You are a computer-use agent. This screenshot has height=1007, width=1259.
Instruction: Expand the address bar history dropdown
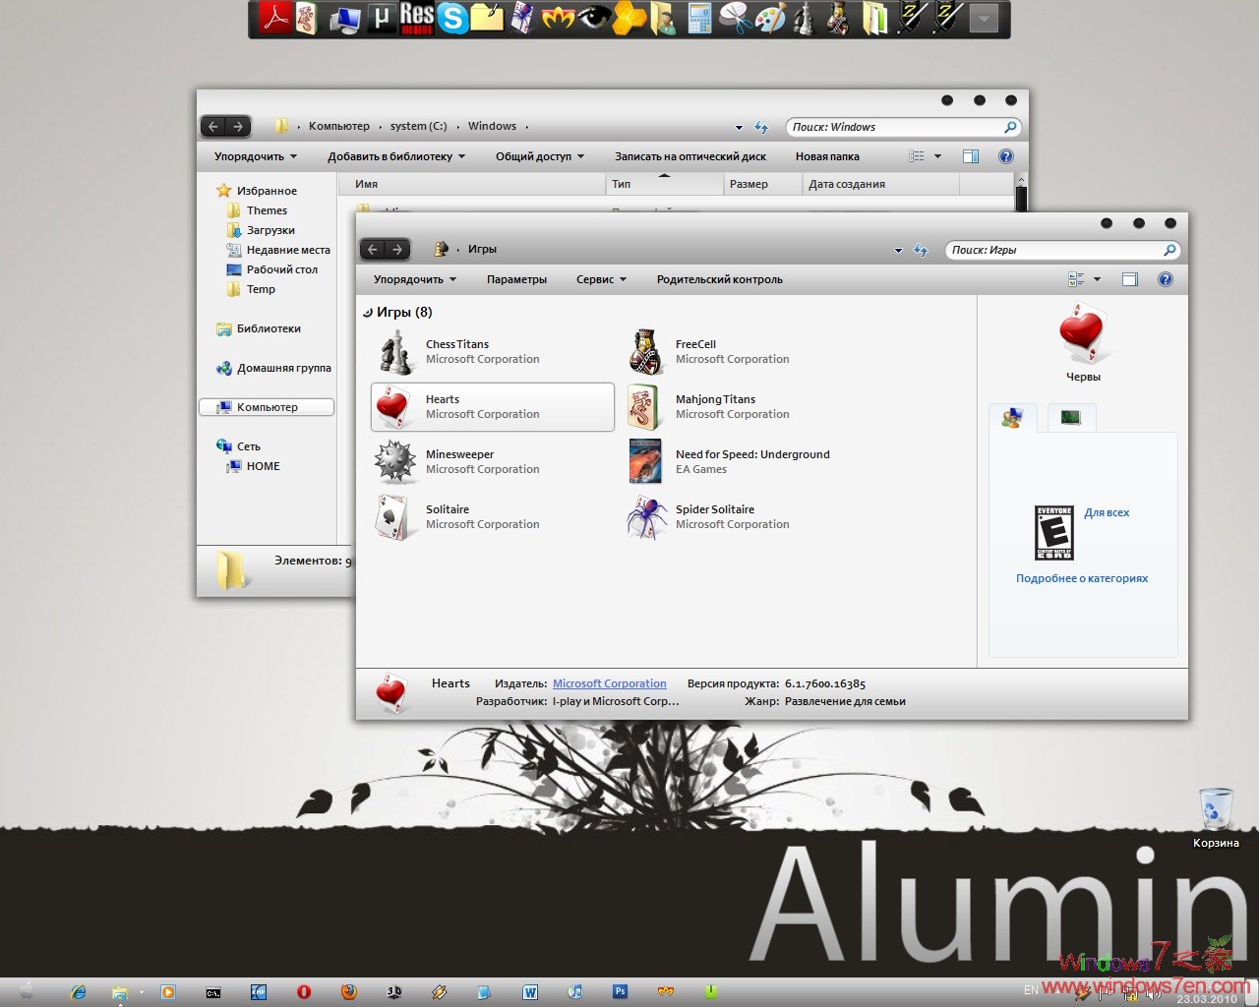coord(897,250)
